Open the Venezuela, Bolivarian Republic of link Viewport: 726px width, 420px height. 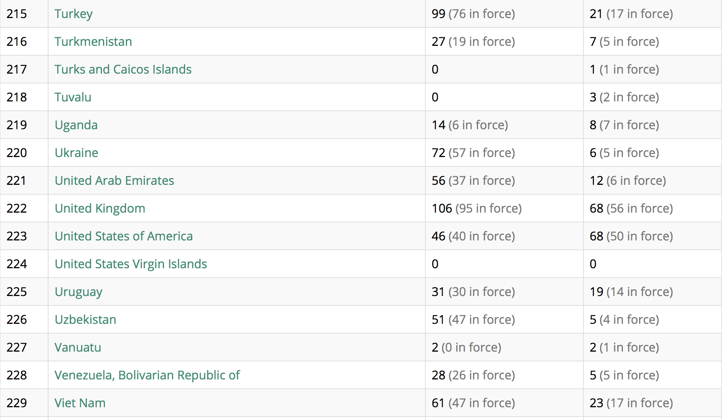pyautogui.click(x=147, y=375)
